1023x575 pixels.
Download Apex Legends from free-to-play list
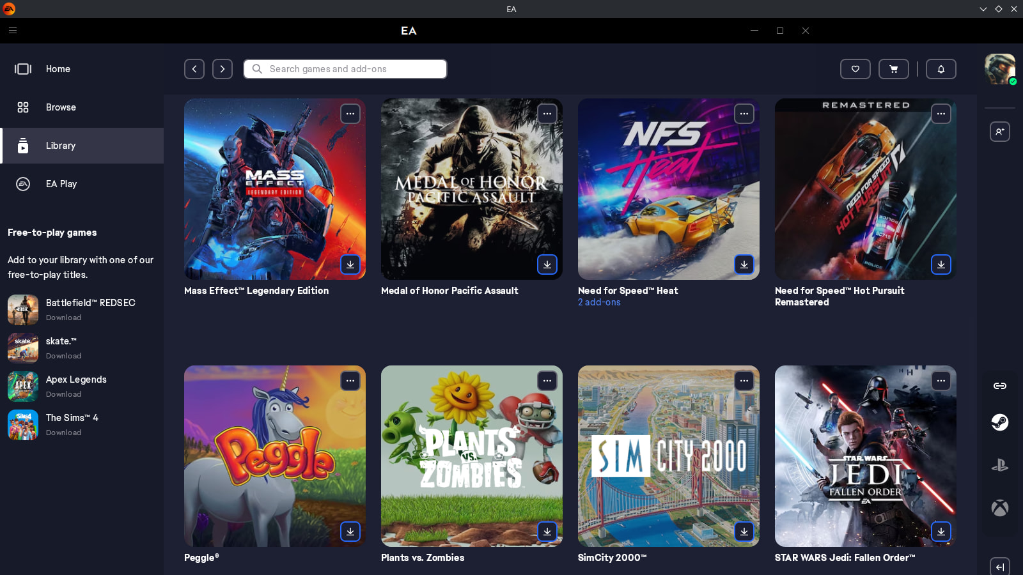pyautogui.click(x=63, y=394)
